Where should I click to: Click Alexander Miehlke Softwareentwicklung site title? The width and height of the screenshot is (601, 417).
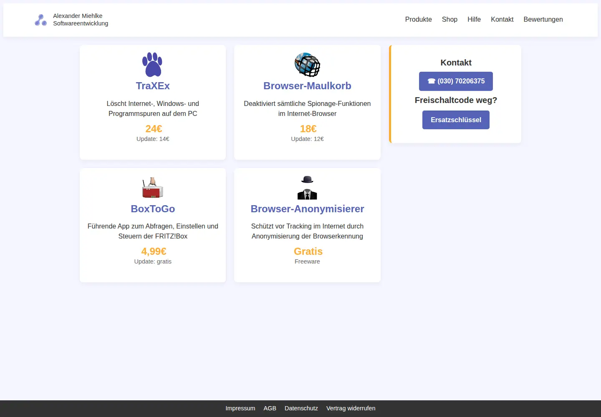click(x=81, y=20)
